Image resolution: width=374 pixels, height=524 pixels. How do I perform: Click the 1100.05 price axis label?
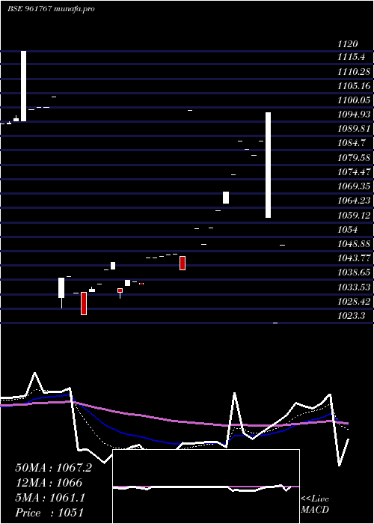(x=354, y=100)
